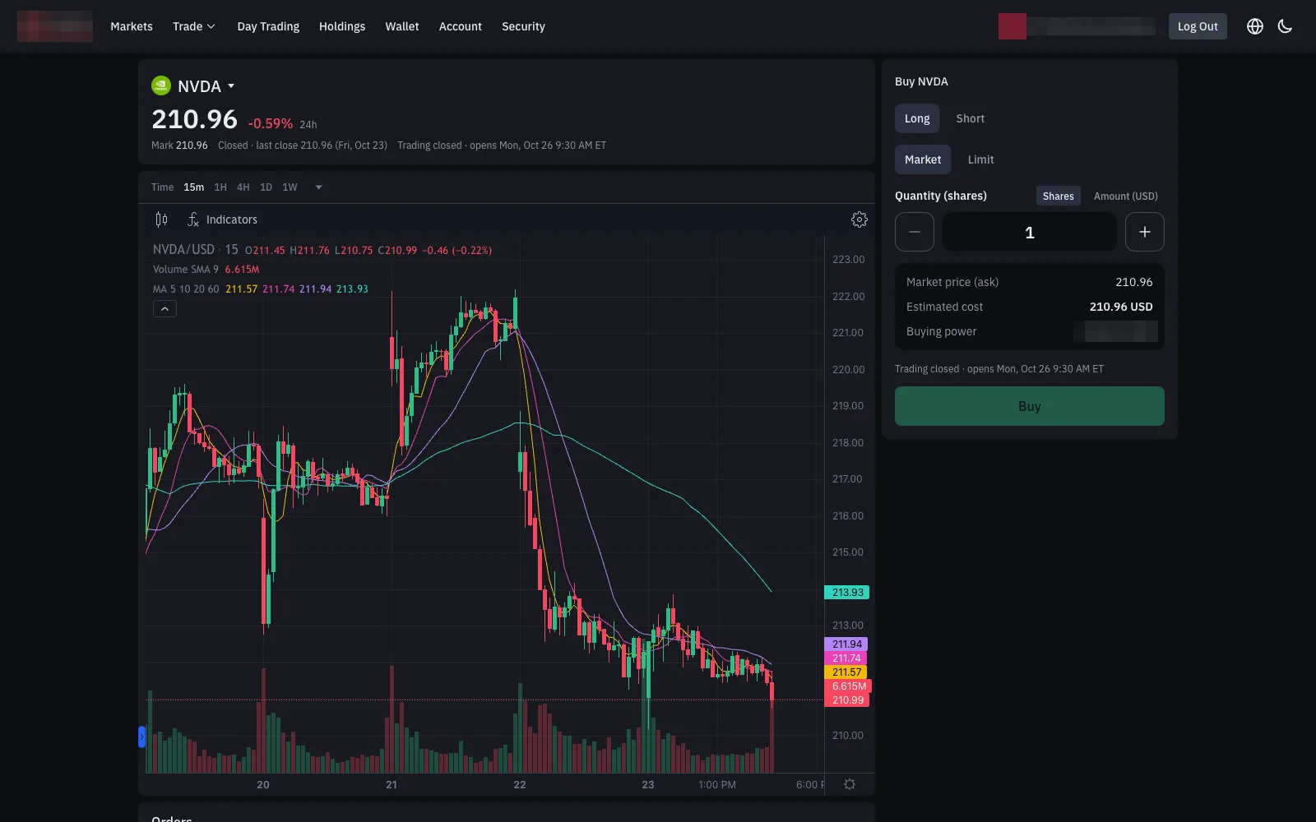Click the language globe icon
The image size is (1316, 822).
(x=1255, y=26)
